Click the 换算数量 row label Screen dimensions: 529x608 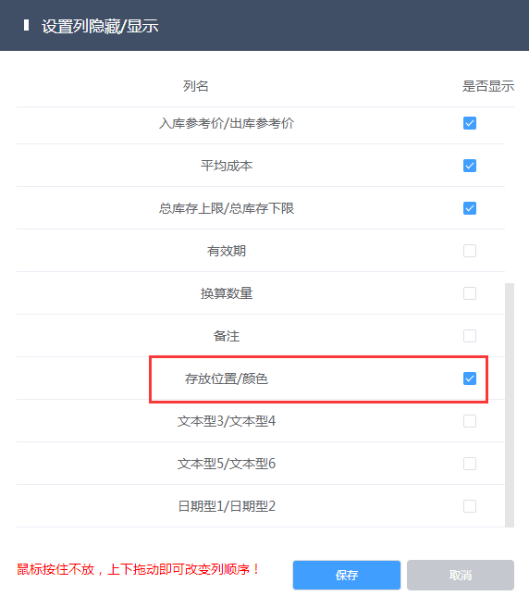click(x=227, y=293)
